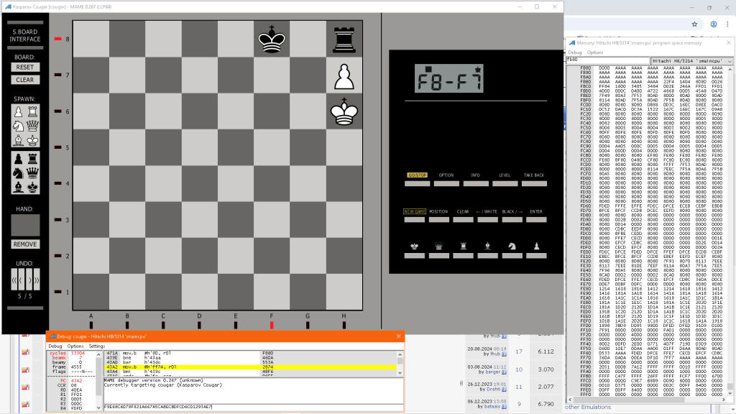
Task: Bookmark this page with the browser star
Action: click(694, 24)
